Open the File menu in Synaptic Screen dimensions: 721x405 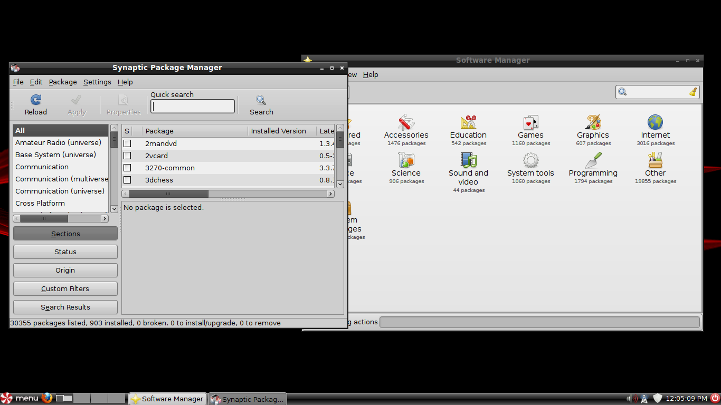point(18,82)
